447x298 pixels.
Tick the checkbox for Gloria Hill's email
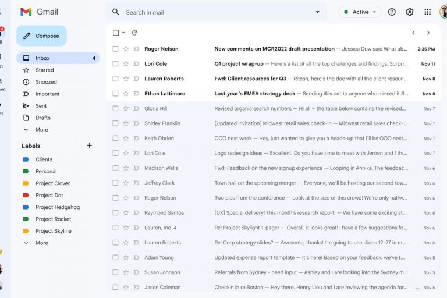pyautogui.click(x=115, y=109)
